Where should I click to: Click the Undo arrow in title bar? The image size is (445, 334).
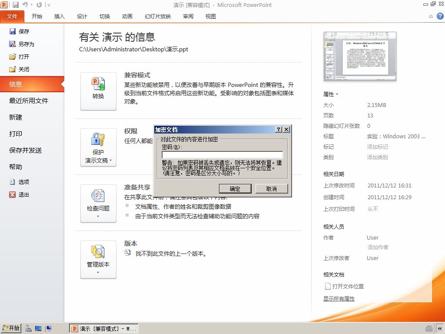coord(26,5)
